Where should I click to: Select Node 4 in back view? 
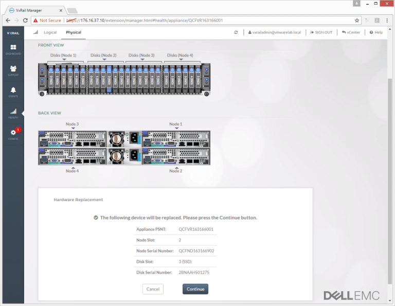pos(73,156)
